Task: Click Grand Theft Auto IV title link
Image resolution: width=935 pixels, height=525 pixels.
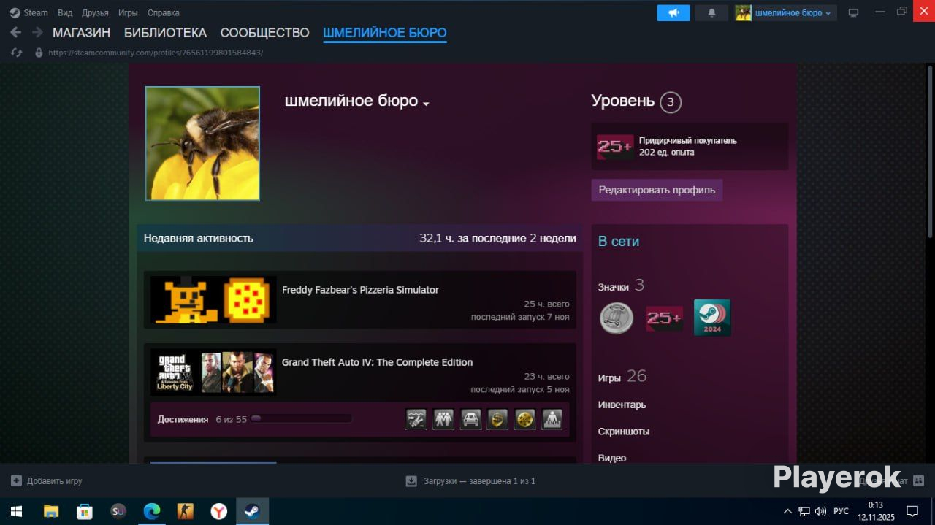Action: 377,362
